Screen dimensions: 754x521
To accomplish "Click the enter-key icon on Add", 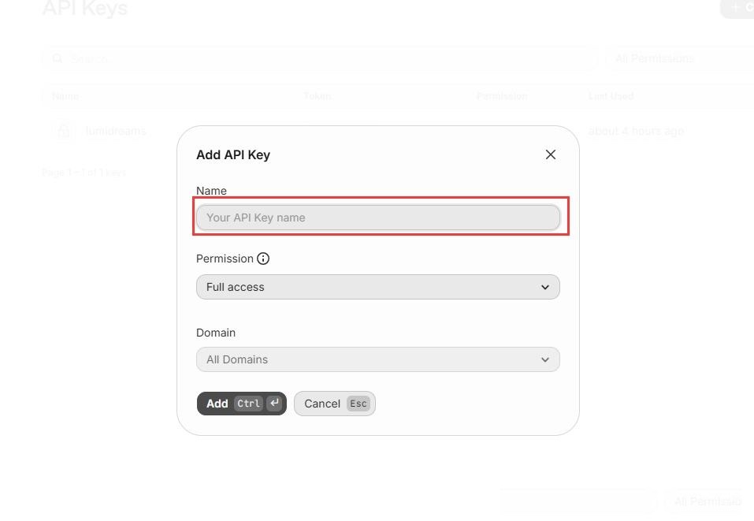I will click(x=274, y=403).
